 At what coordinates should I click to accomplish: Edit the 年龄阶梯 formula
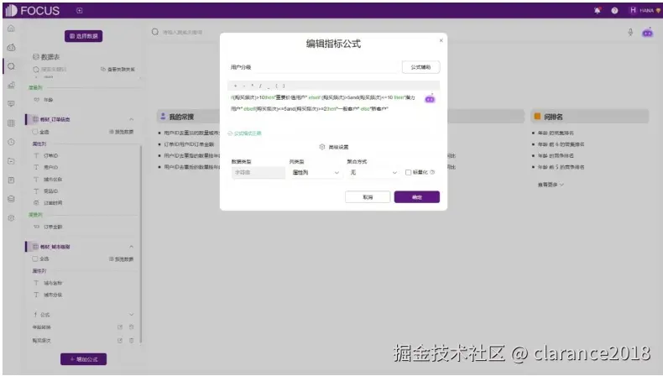(x=120, y=327)
